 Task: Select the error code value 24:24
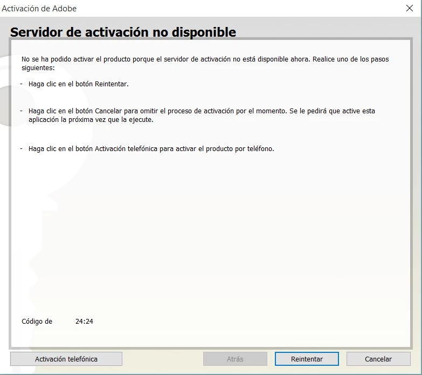84,322
